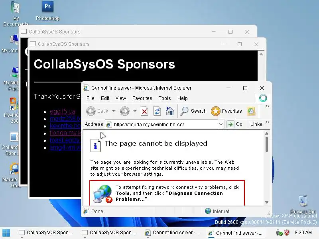Click the Links toolbar label
This screenshot has height=239, width=319.
click(x=256, y=124)
